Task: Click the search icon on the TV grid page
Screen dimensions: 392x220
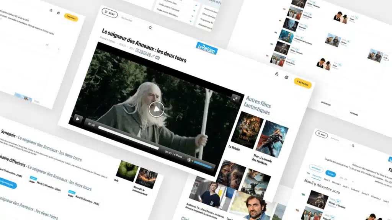Action: click(x=353, y=146)
